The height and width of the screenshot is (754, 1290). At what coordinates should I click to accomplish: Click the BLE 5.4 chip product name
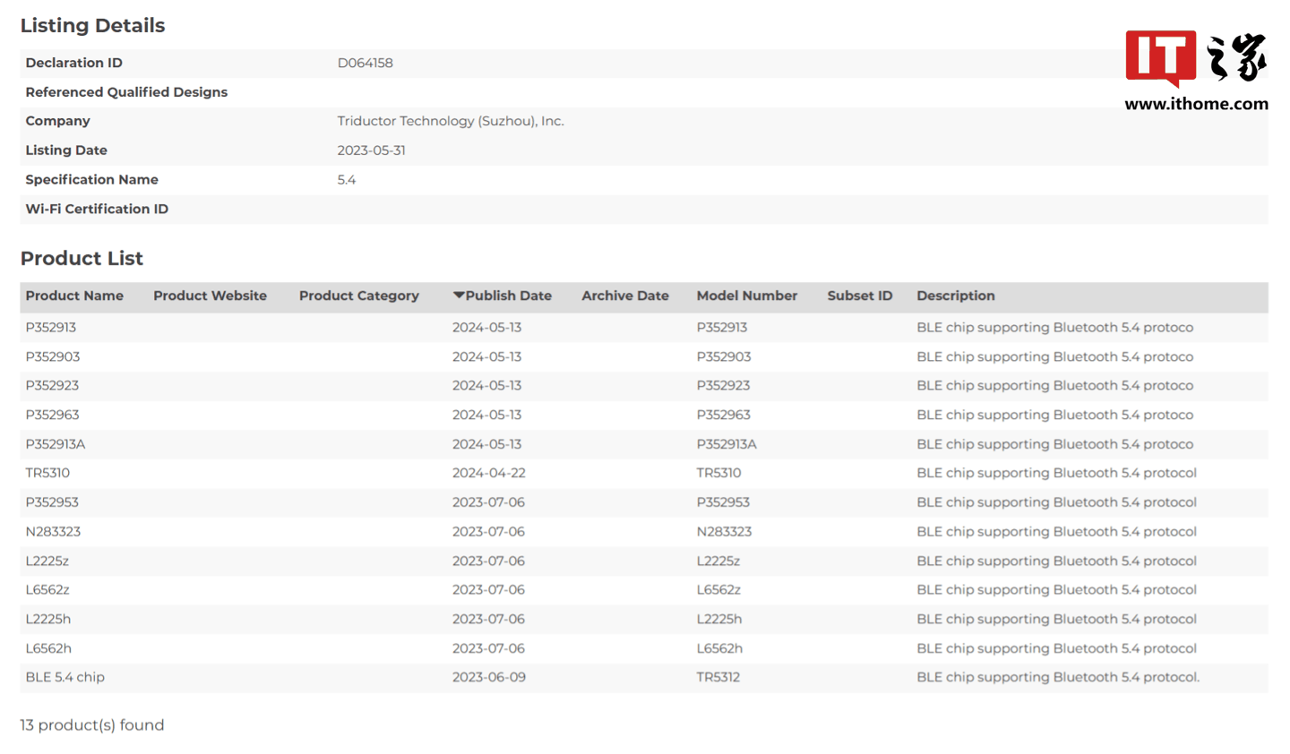point(64,677)
